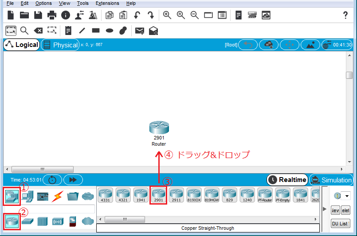Zoom in on the workspace

point(167,15)
